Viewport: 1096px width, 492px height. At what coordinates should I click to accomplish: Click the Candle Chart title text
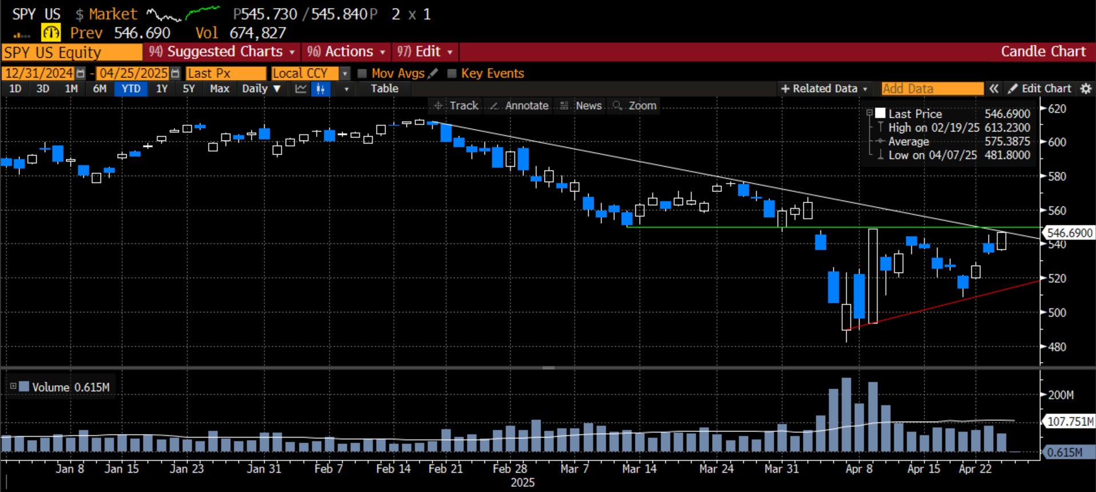1043,51
